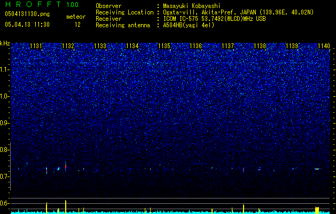336x214 pixels.
Task: Click the HROFFT 1.0.0 title text
Action: [x=42, y=4]
